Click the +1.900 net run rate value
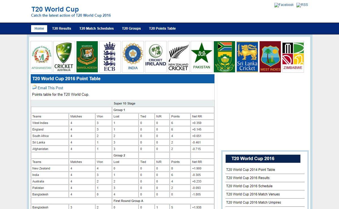The height and width of the screenshot is (209, 339). tap(197, 169)
